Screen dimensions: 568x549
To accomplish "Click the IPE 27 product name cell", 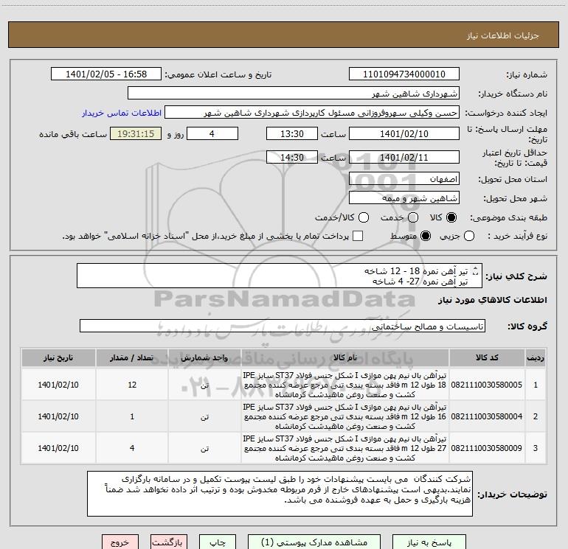I will [x=345, y=448].
